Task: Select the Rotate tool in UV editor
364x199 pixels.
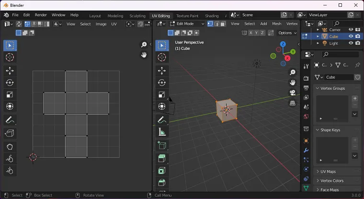Action: 10,83
